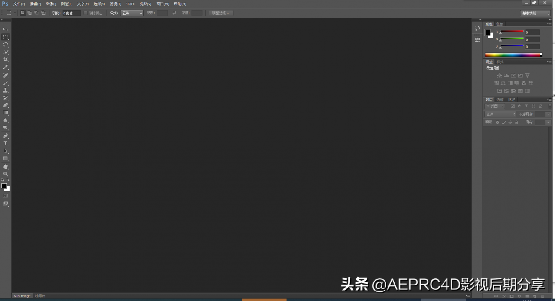Open the 图像(I) menu
555x301 pixels.
pyautogui.click(x=51, y=3)
